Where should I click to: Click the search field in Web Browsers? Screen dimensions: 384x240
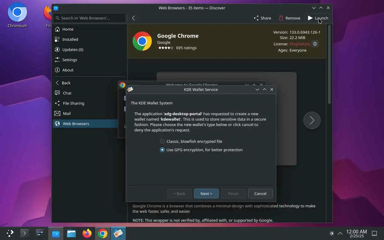click(89, 18)
